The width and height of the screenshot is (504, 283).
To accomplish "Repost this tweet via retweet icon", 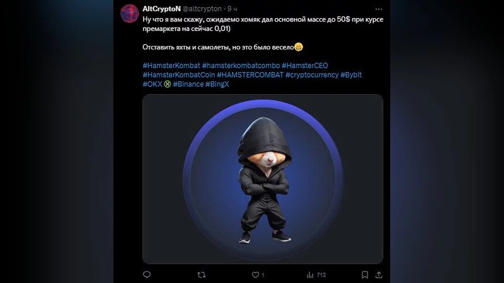I will (x=202, y=275).
